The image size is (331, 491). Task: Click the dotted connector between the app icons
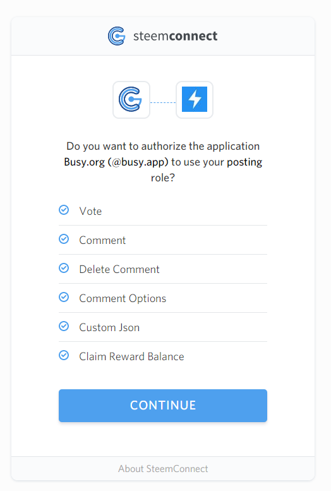(x=163, y=102)
